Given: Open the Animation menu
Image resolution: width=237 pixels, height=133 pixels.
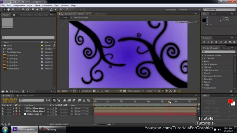Looking at the screenshot, I should [x=47, y=6].
